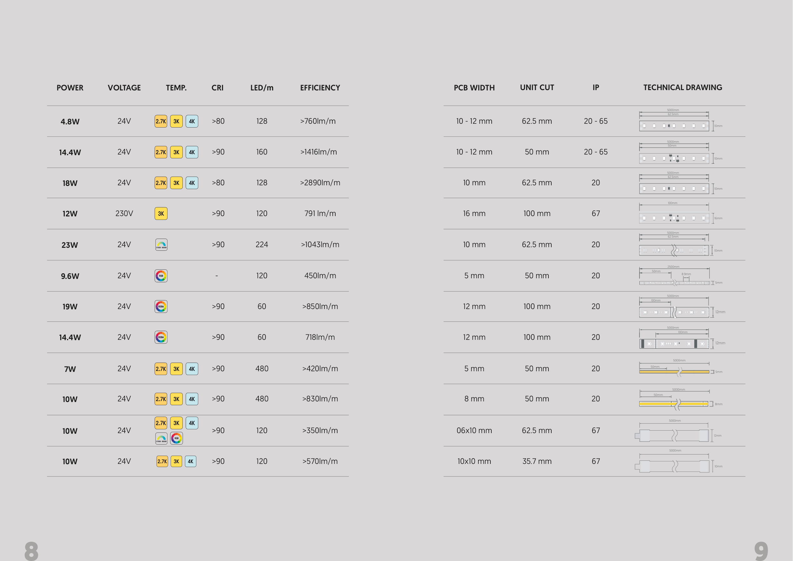Click the 3K badge in the >830lm/m row
The image size is (793, 561).
point(176,399)
